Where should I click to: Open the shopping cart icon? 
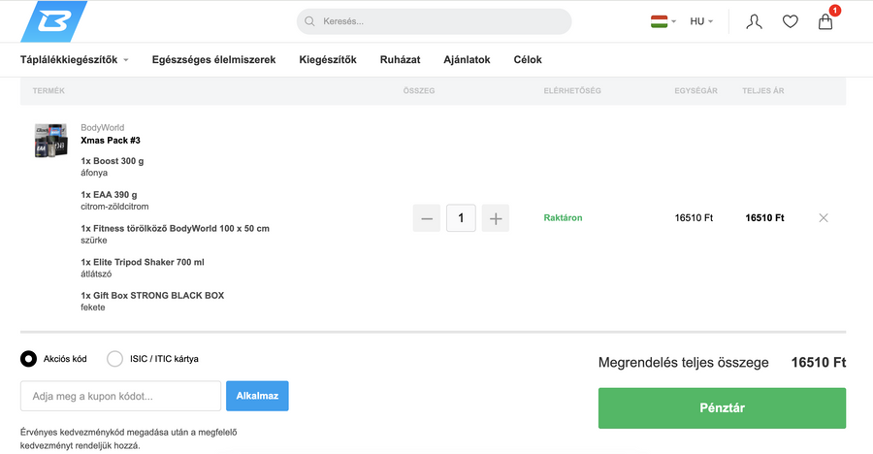[825, 21]
